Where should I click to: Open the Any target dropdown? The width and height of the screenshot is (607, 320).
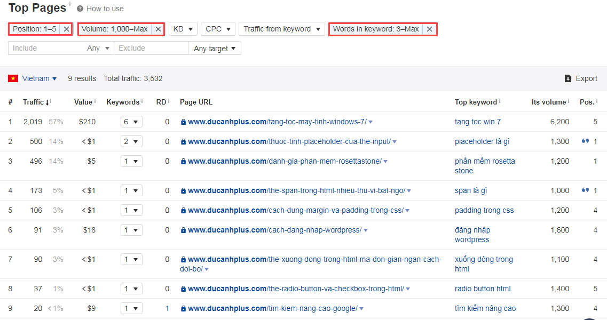point(215,49)
